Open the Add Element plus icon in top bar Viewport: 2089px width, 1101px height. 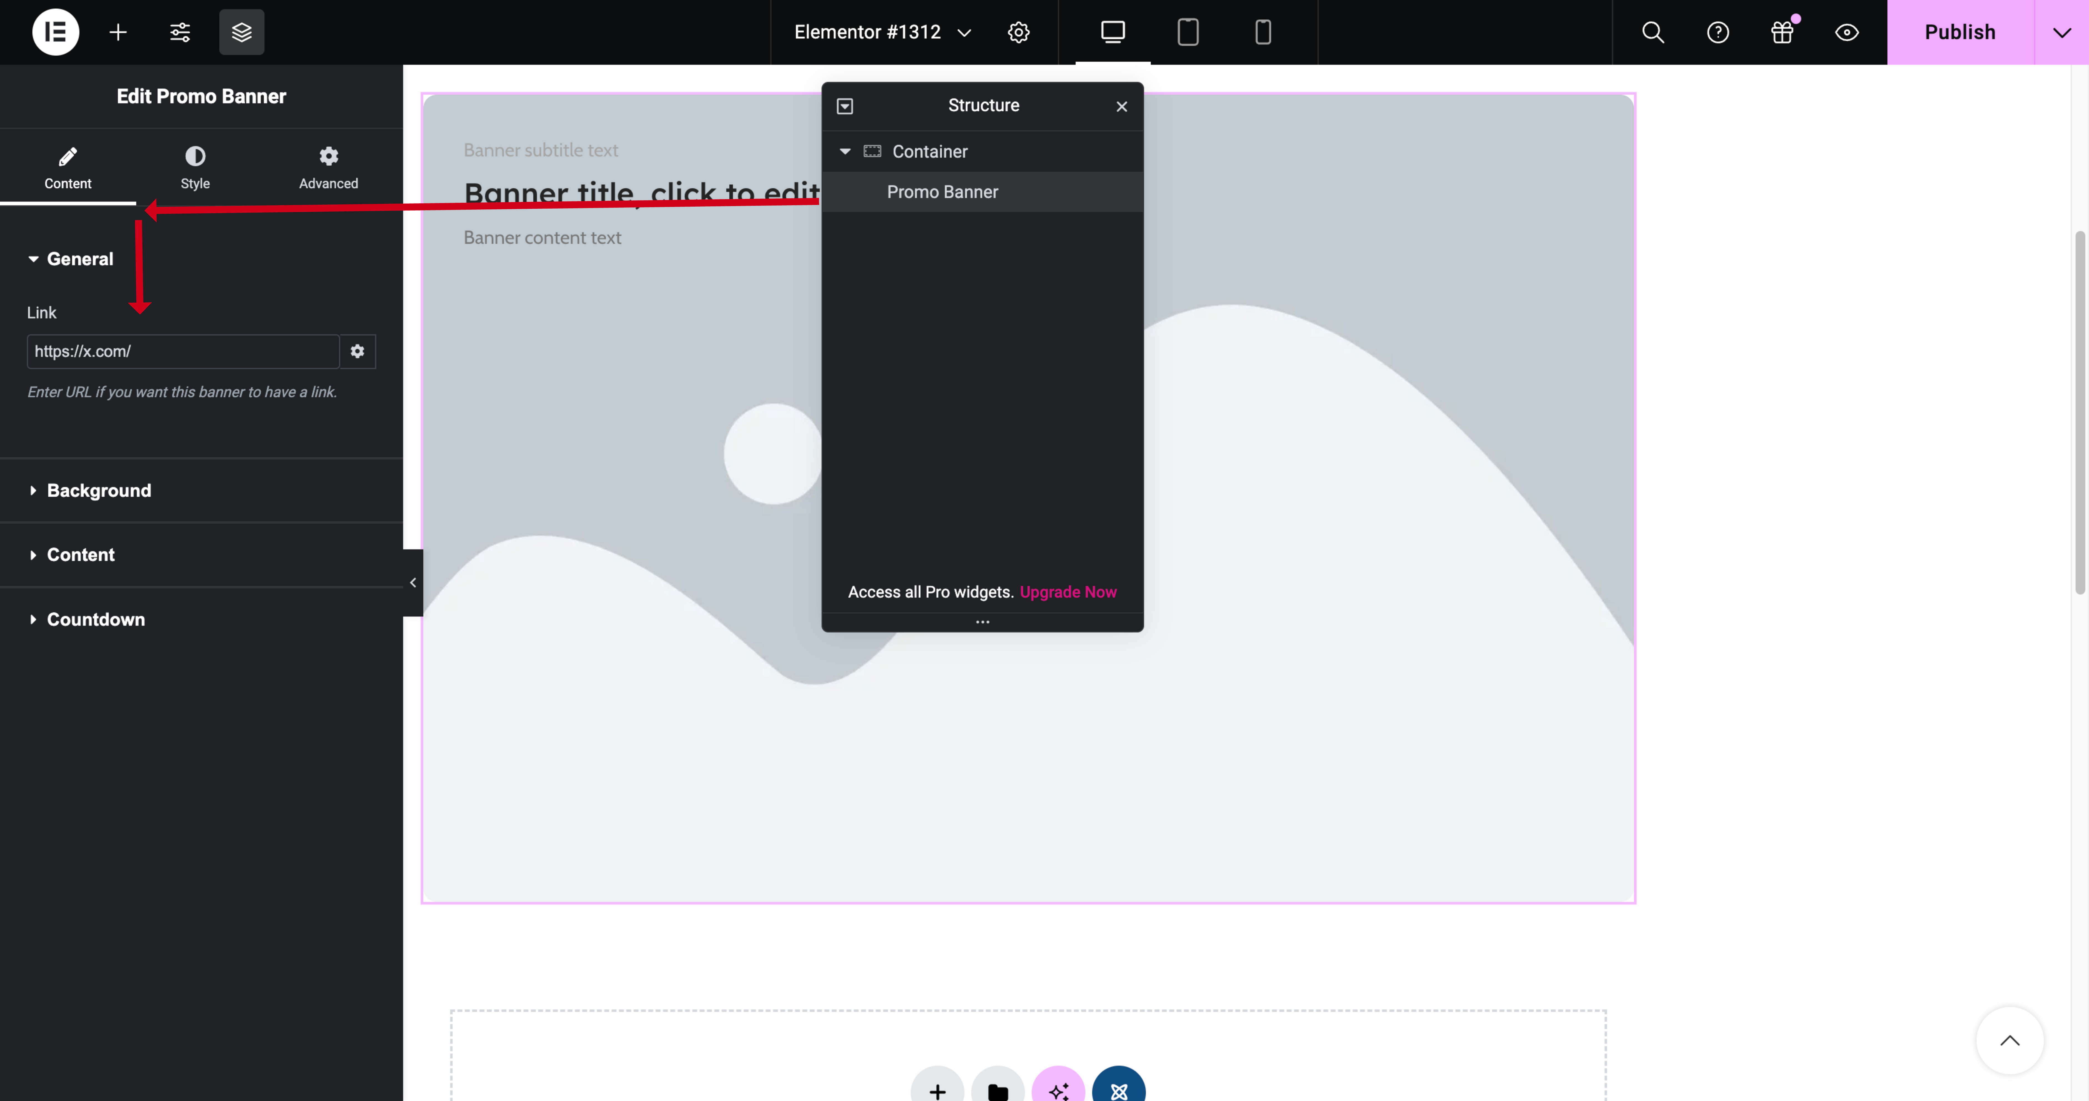(118, 32)
